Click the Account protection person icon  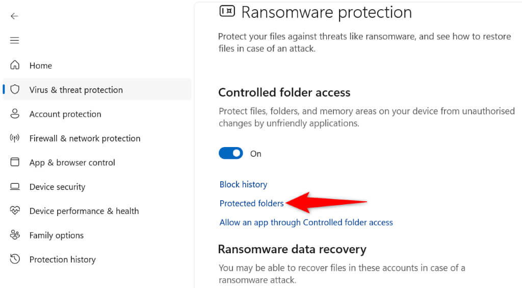pyautogui.click(x=15, y=114)
